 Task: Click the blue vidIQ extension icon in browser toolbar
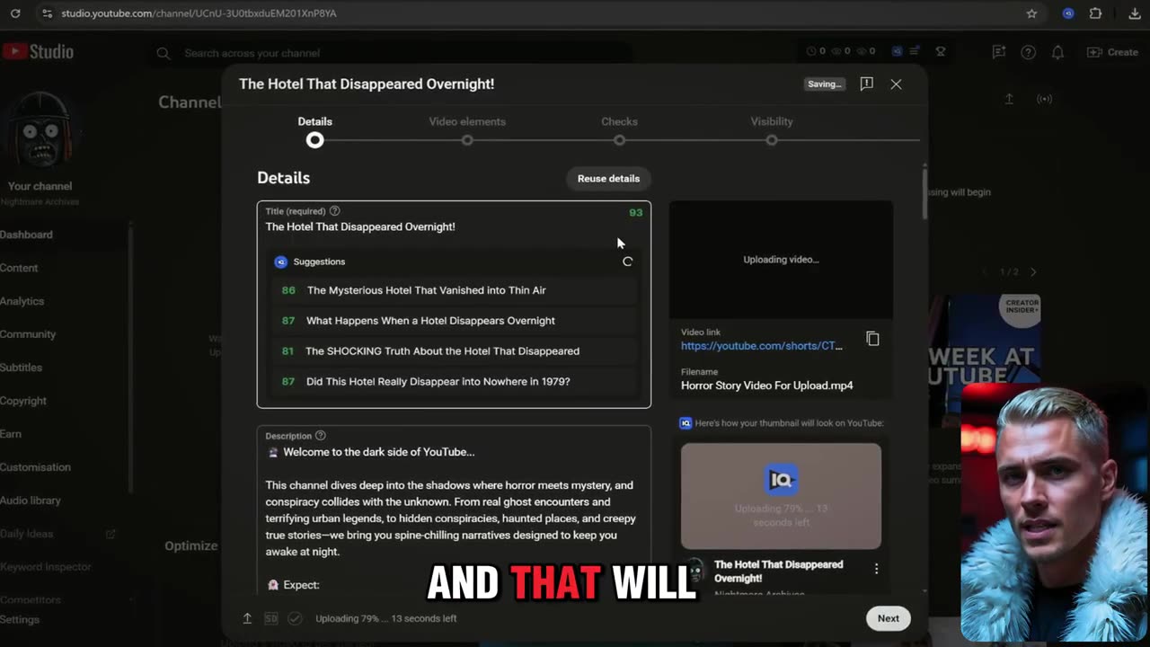(x=1067, y=13)
